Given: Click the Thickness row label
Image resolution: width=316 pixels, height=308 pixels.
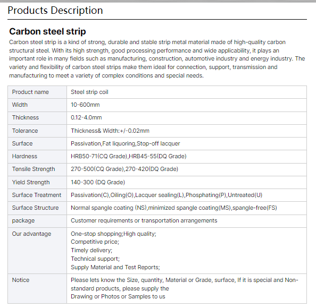Looking at the screenshot, I should pos(26,117).
